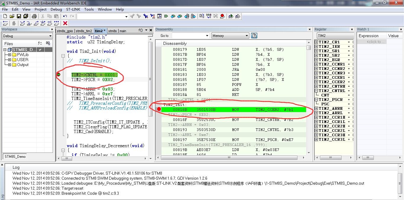This screenshot has height=200, width=404.
Task: Click the Download and Debug green arrow icon
Action: (x=231, y=16)
